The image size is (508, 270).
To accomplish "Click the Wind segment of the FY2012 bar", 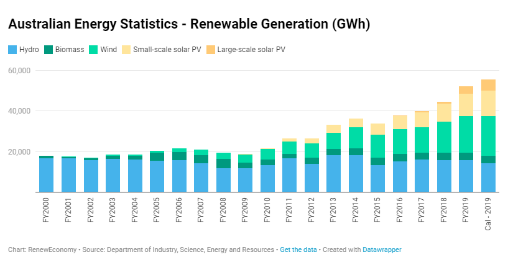I will 312,151.
